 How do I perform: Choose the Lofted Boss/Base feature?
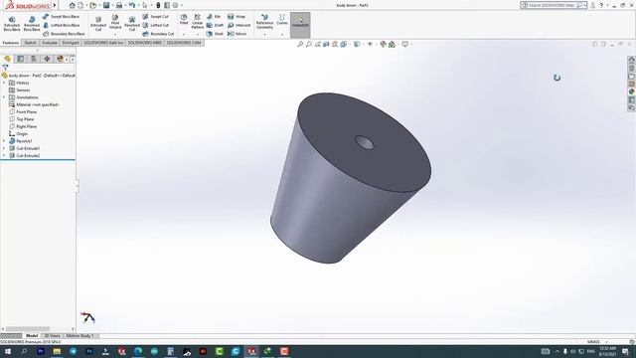61,25
